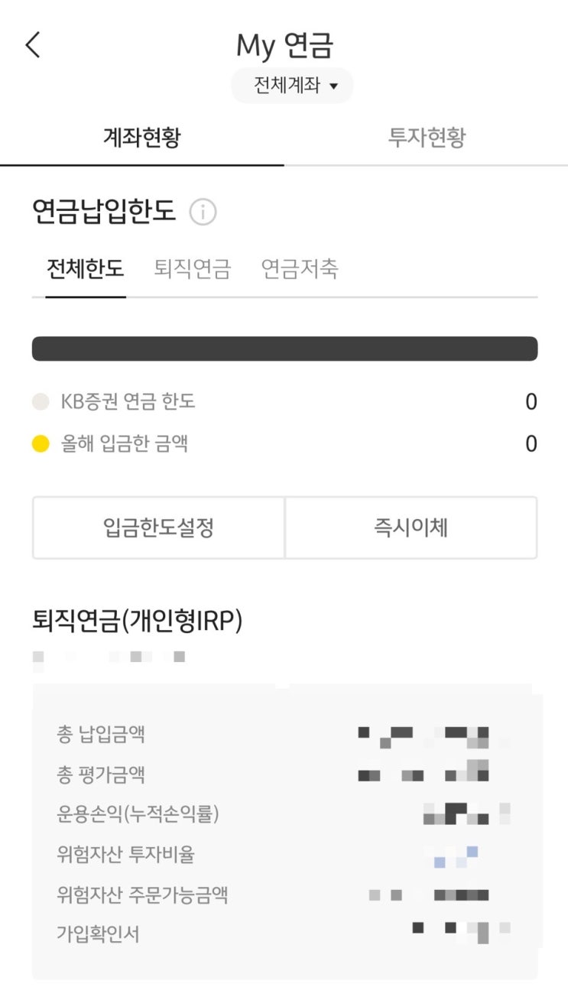
Task: Open the 연금납입한도 info icon
Action: pos(203,212)
